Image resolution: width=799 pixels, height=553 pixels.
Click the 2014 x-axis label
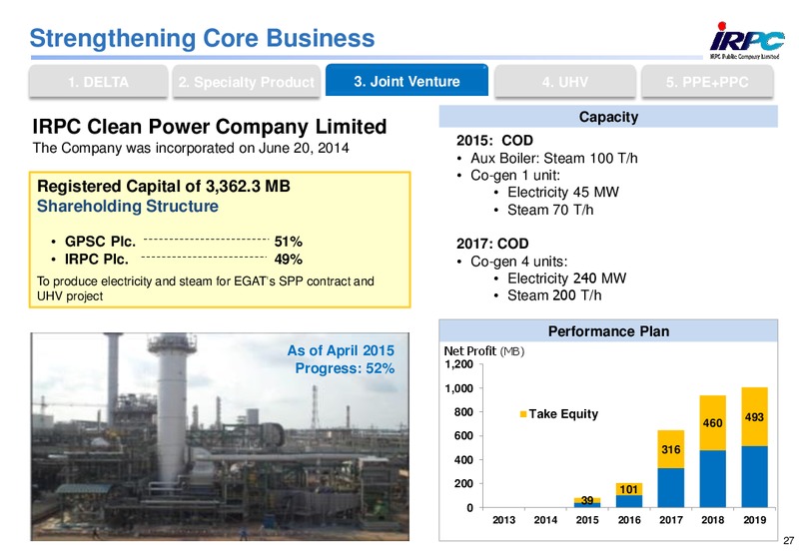(x=545, y=520)
